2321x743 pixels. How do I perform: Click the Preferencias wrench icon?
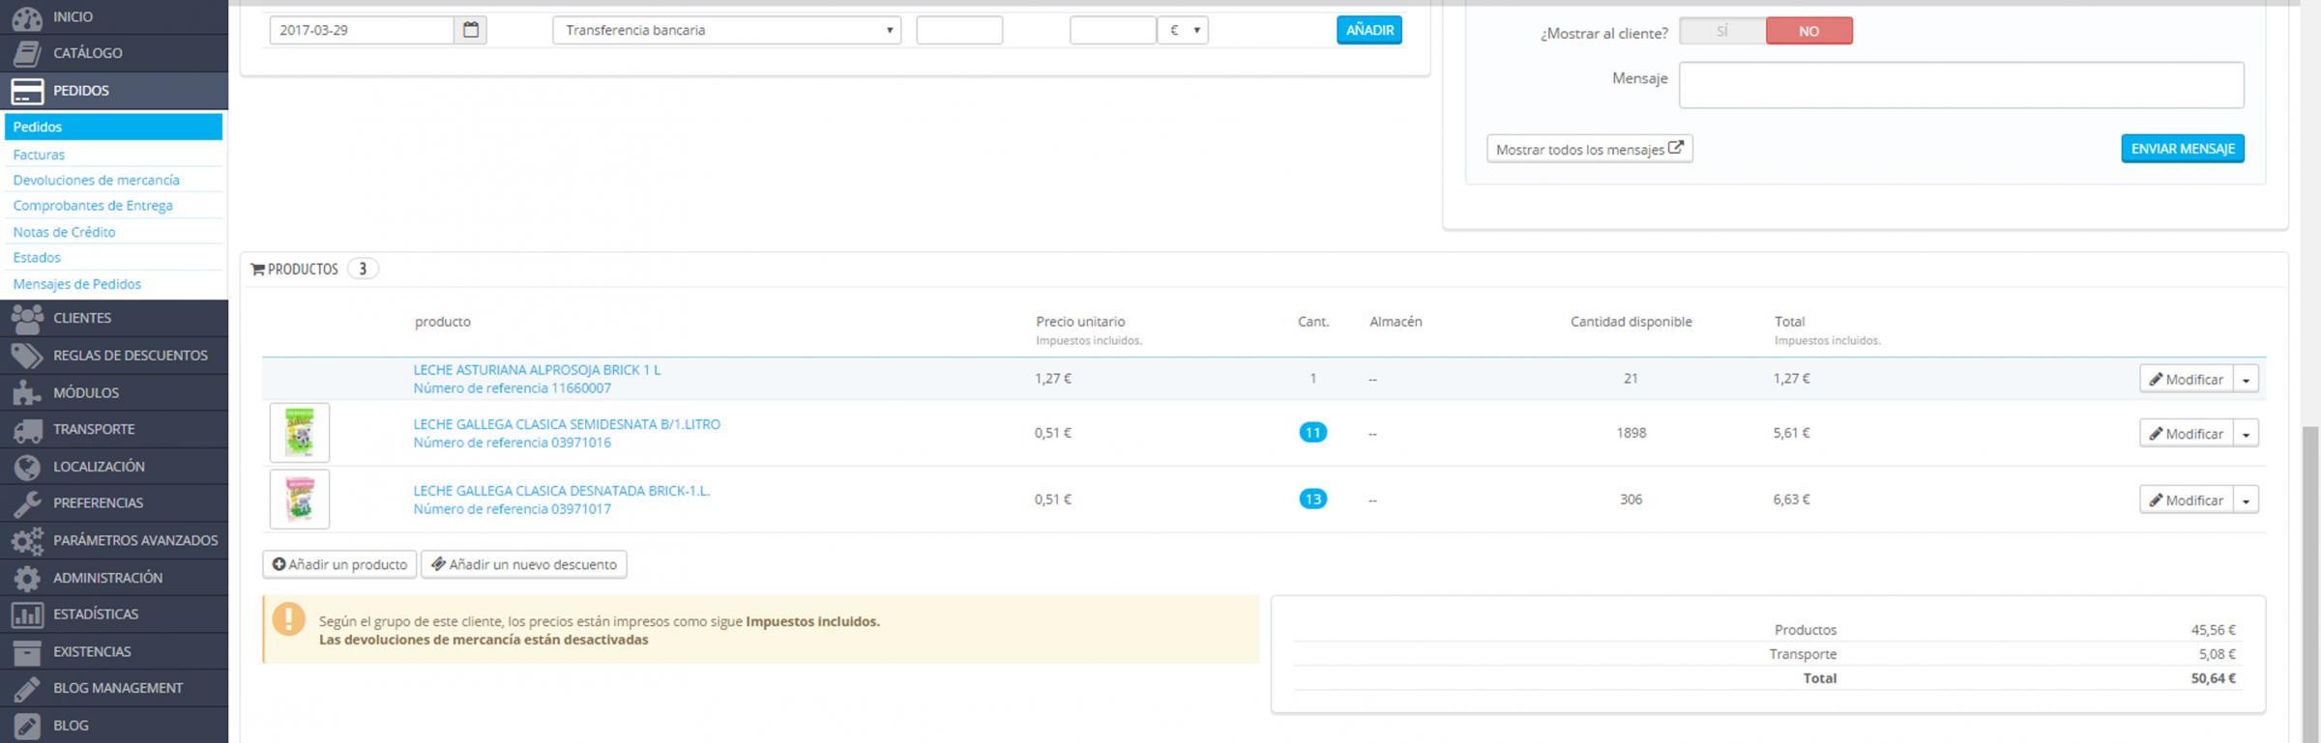[x=27, y=503]
